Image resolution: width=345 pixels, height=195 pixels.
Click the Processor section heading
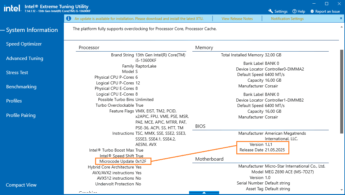coord(89,48)
